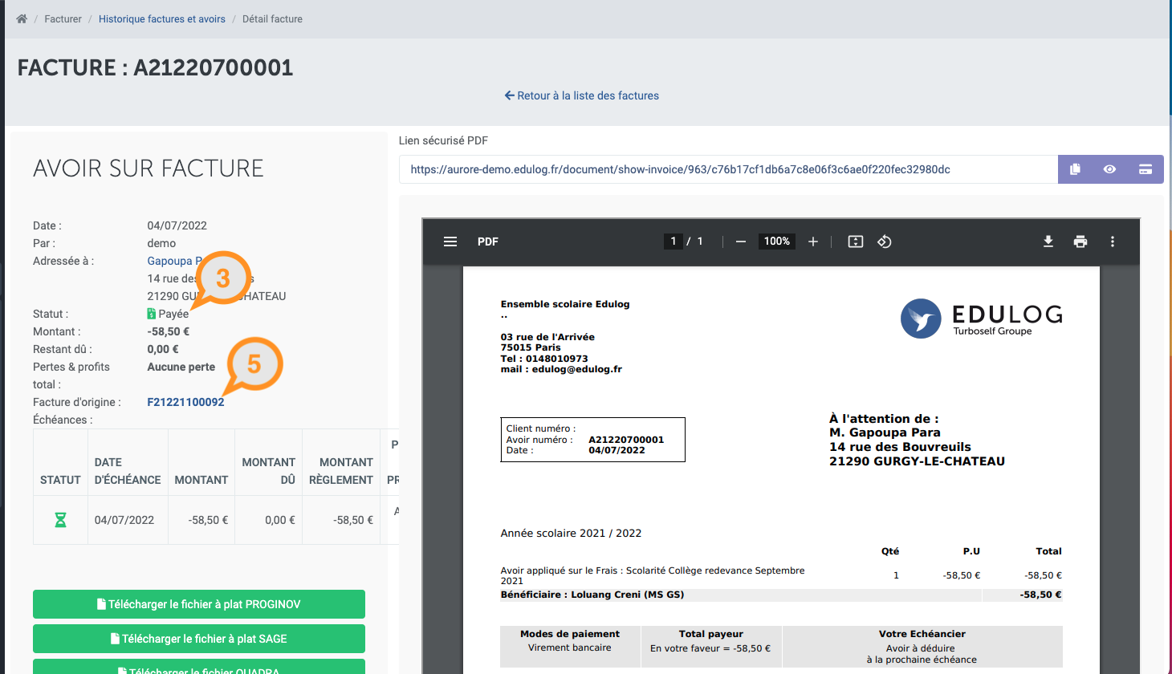
Task: Zoom out the PDF document
Action: pos(741,242)
